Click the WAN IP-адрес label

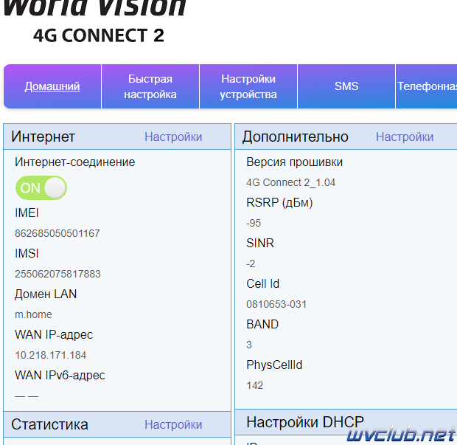pos(54,335)
